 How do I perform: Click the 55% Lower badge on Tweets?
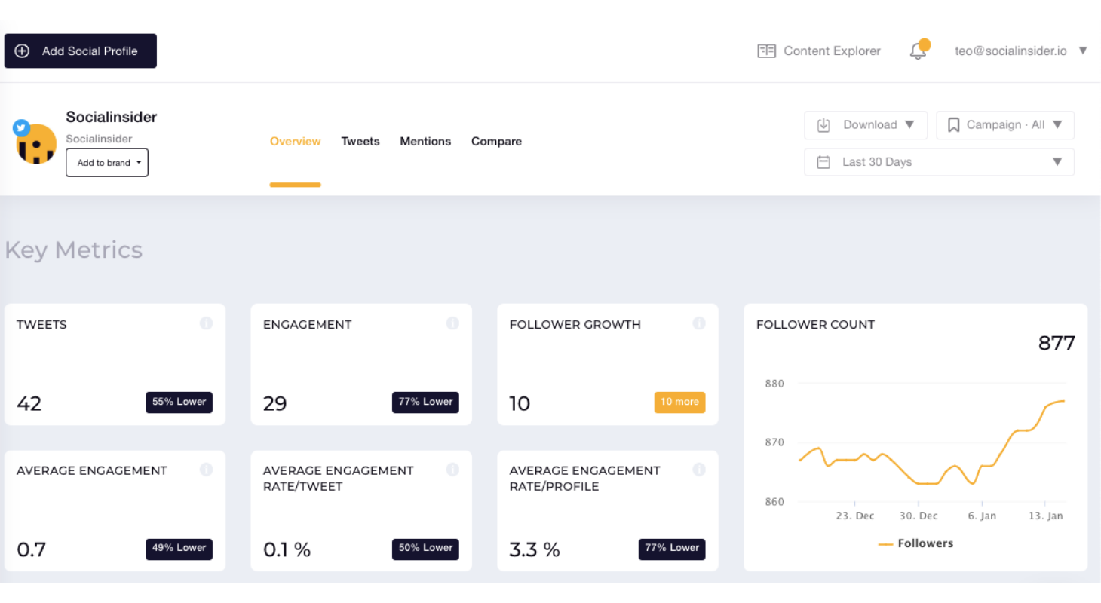(179, 403)
